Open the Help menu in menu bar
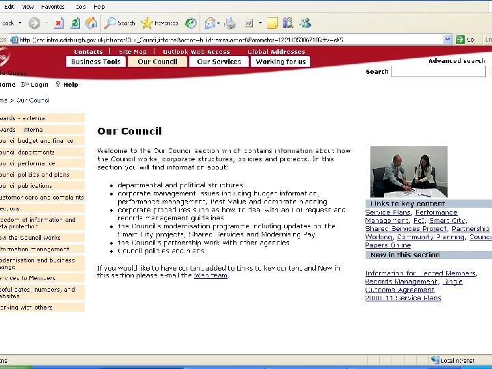492x369 pixels. coord(99,7)
